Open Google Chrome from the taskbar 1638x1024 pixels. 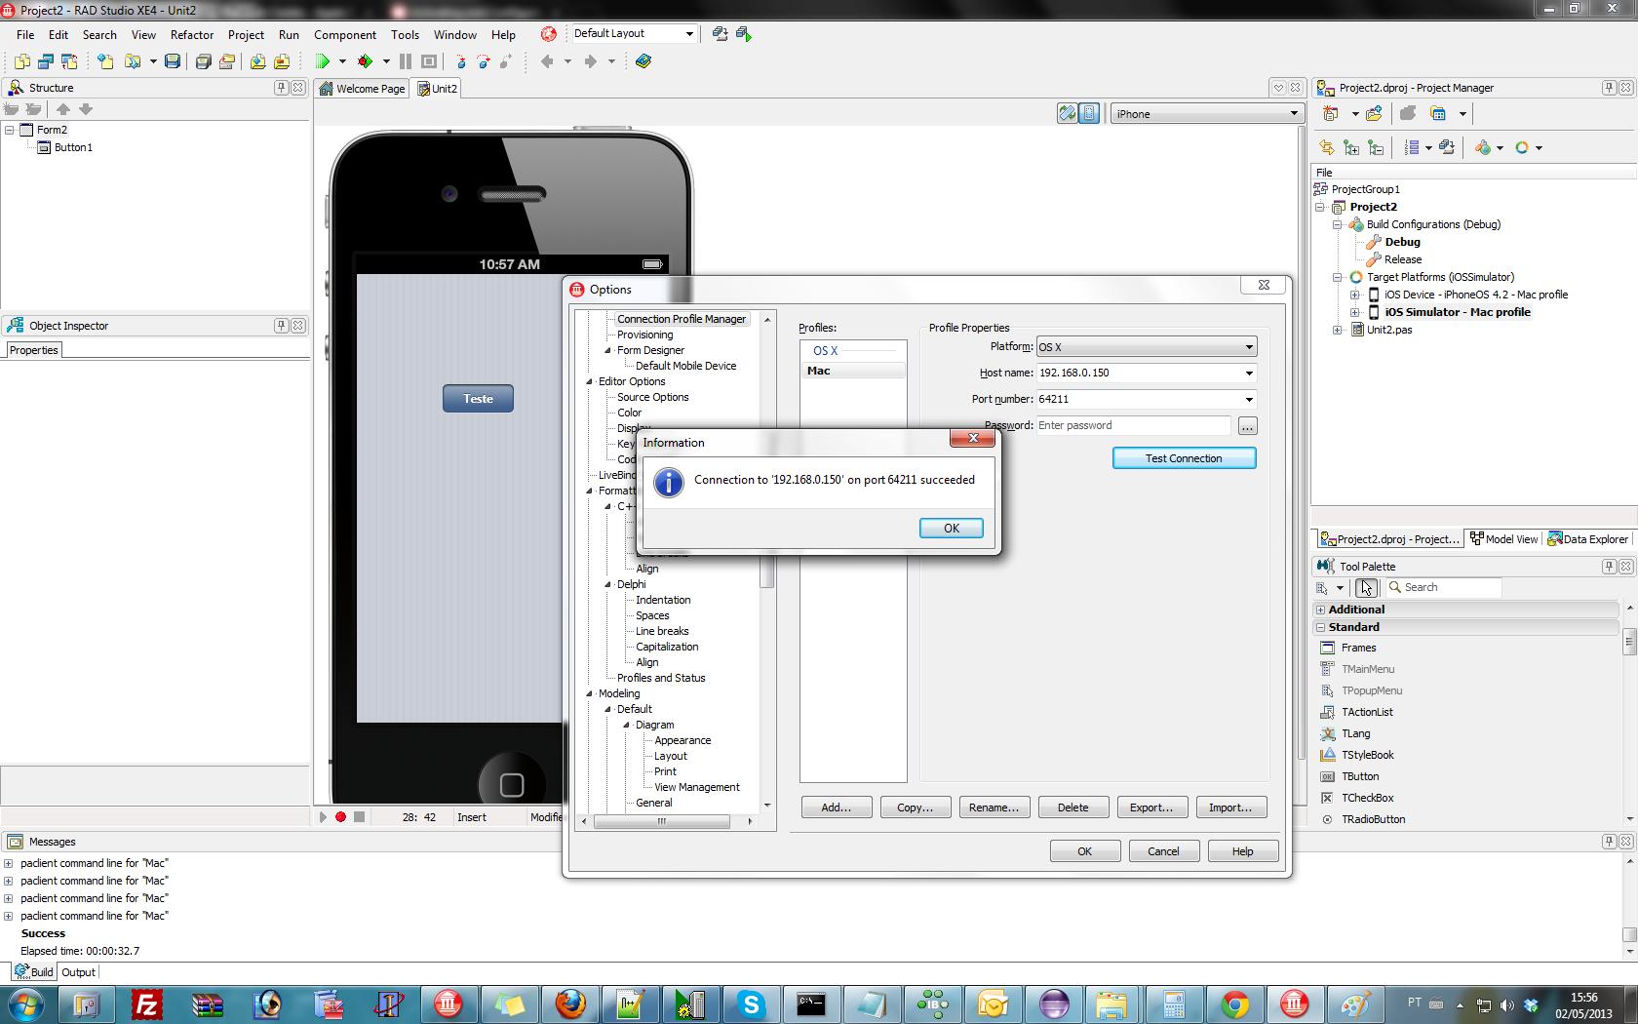click(x=1234, y=1004)
